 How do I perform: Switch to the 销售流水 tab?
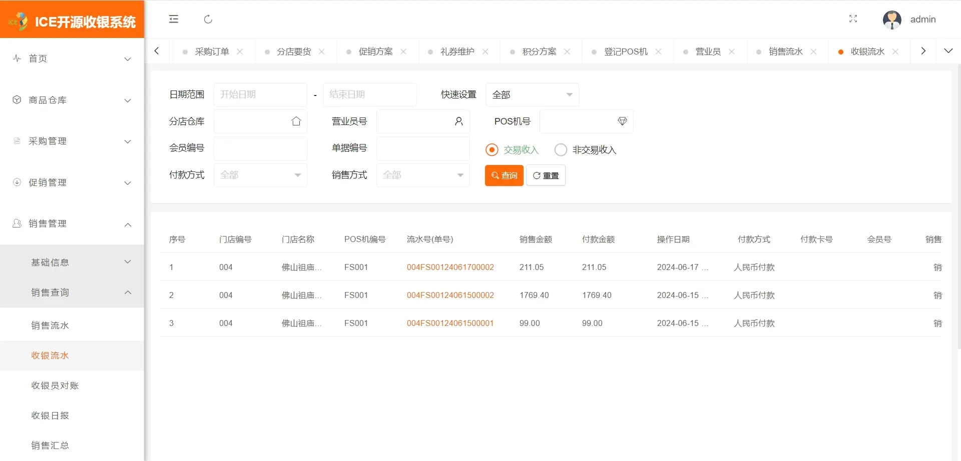point(786,51)
